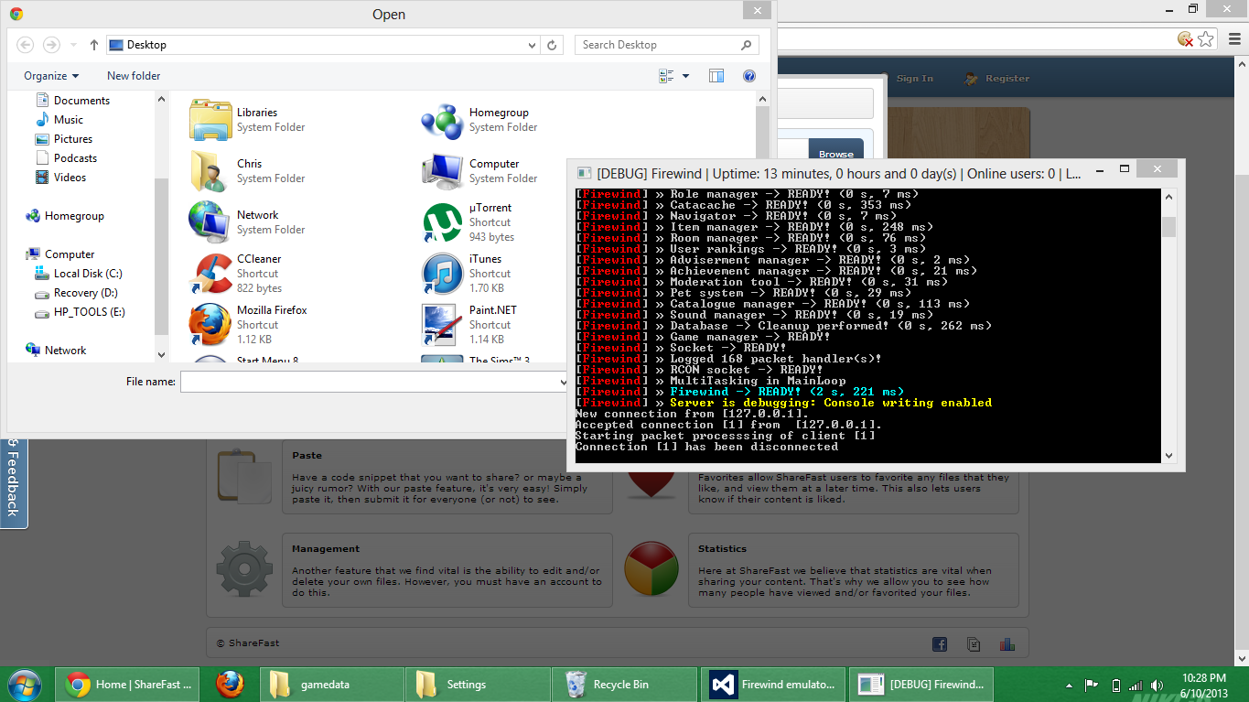Click the Register link on ShareFast
This screenshot has width=1249, height=702.
pyautogui.click(x=1007, y=79)
